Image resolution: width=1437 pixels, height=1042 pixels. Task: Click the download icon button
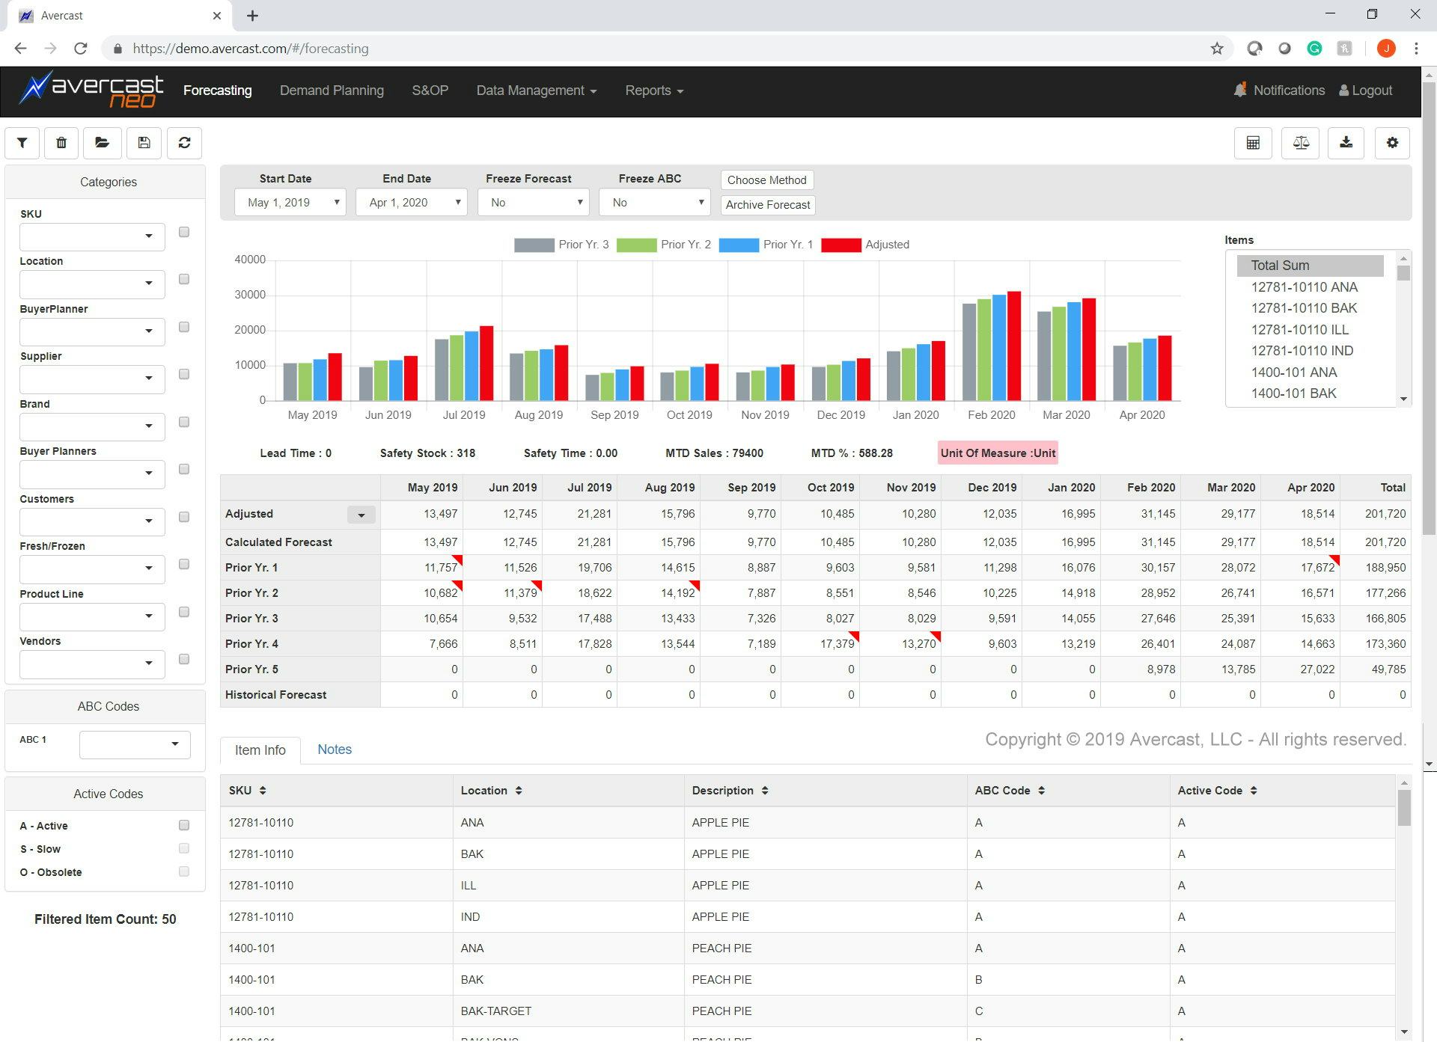pyautogui.click(x=1346, y=143)
